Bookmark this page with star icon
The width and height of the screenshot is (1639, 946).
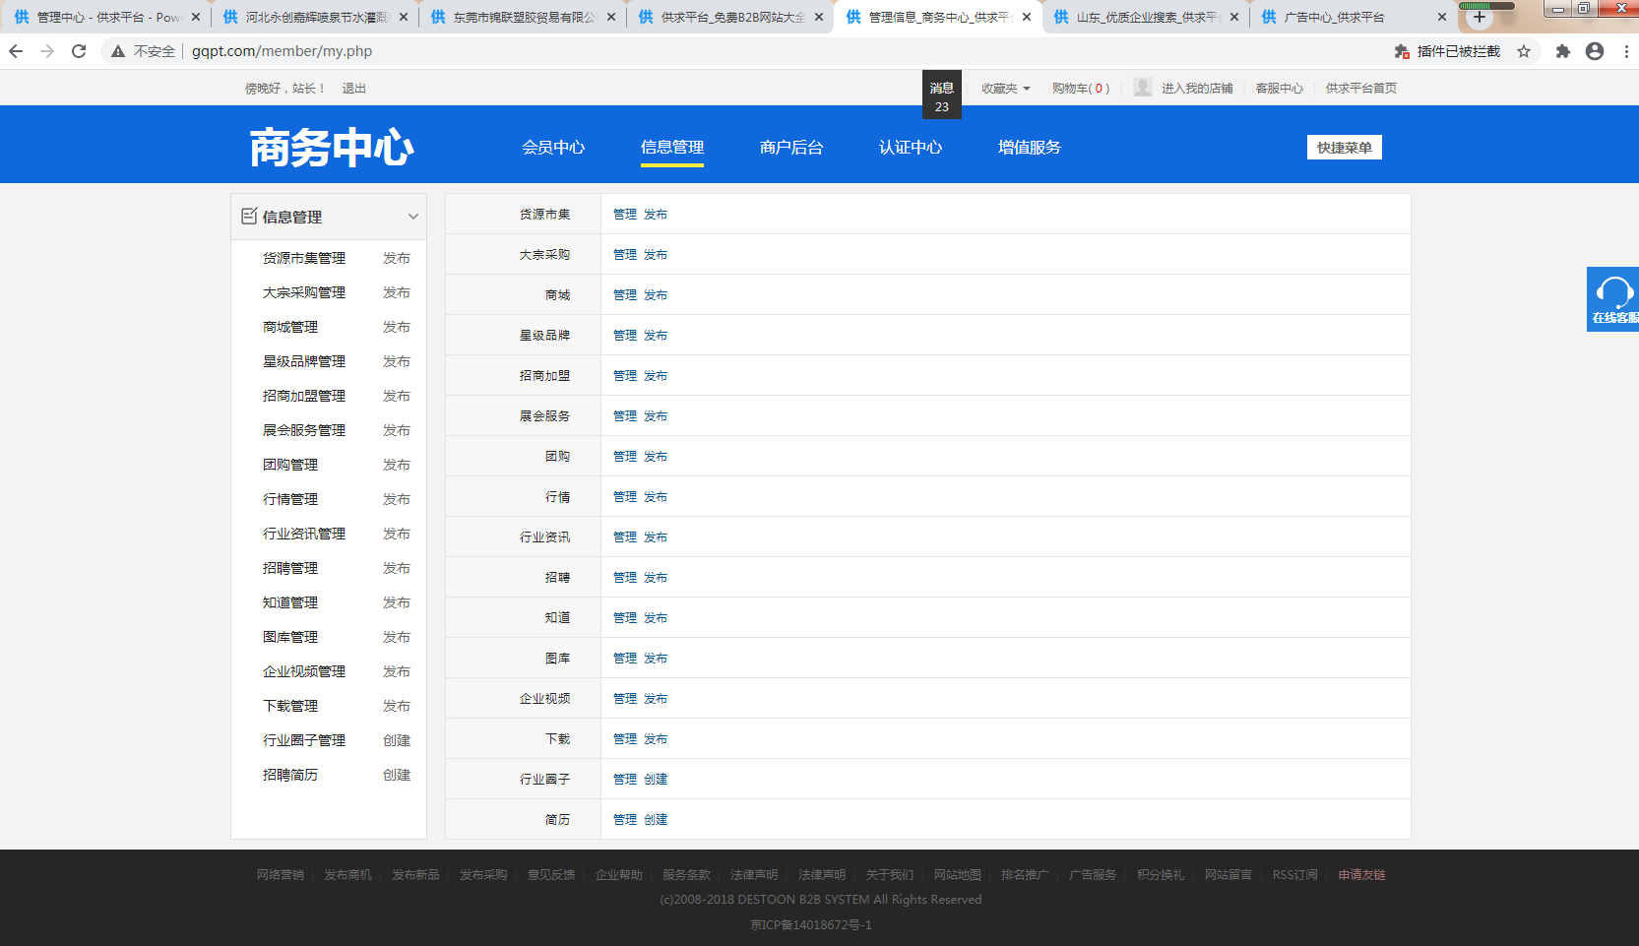(x=1524, y=51)
